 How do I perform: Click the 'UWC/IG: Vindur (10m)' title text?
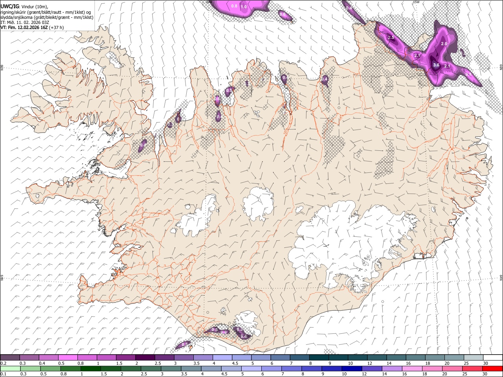[x=24, y=7]
